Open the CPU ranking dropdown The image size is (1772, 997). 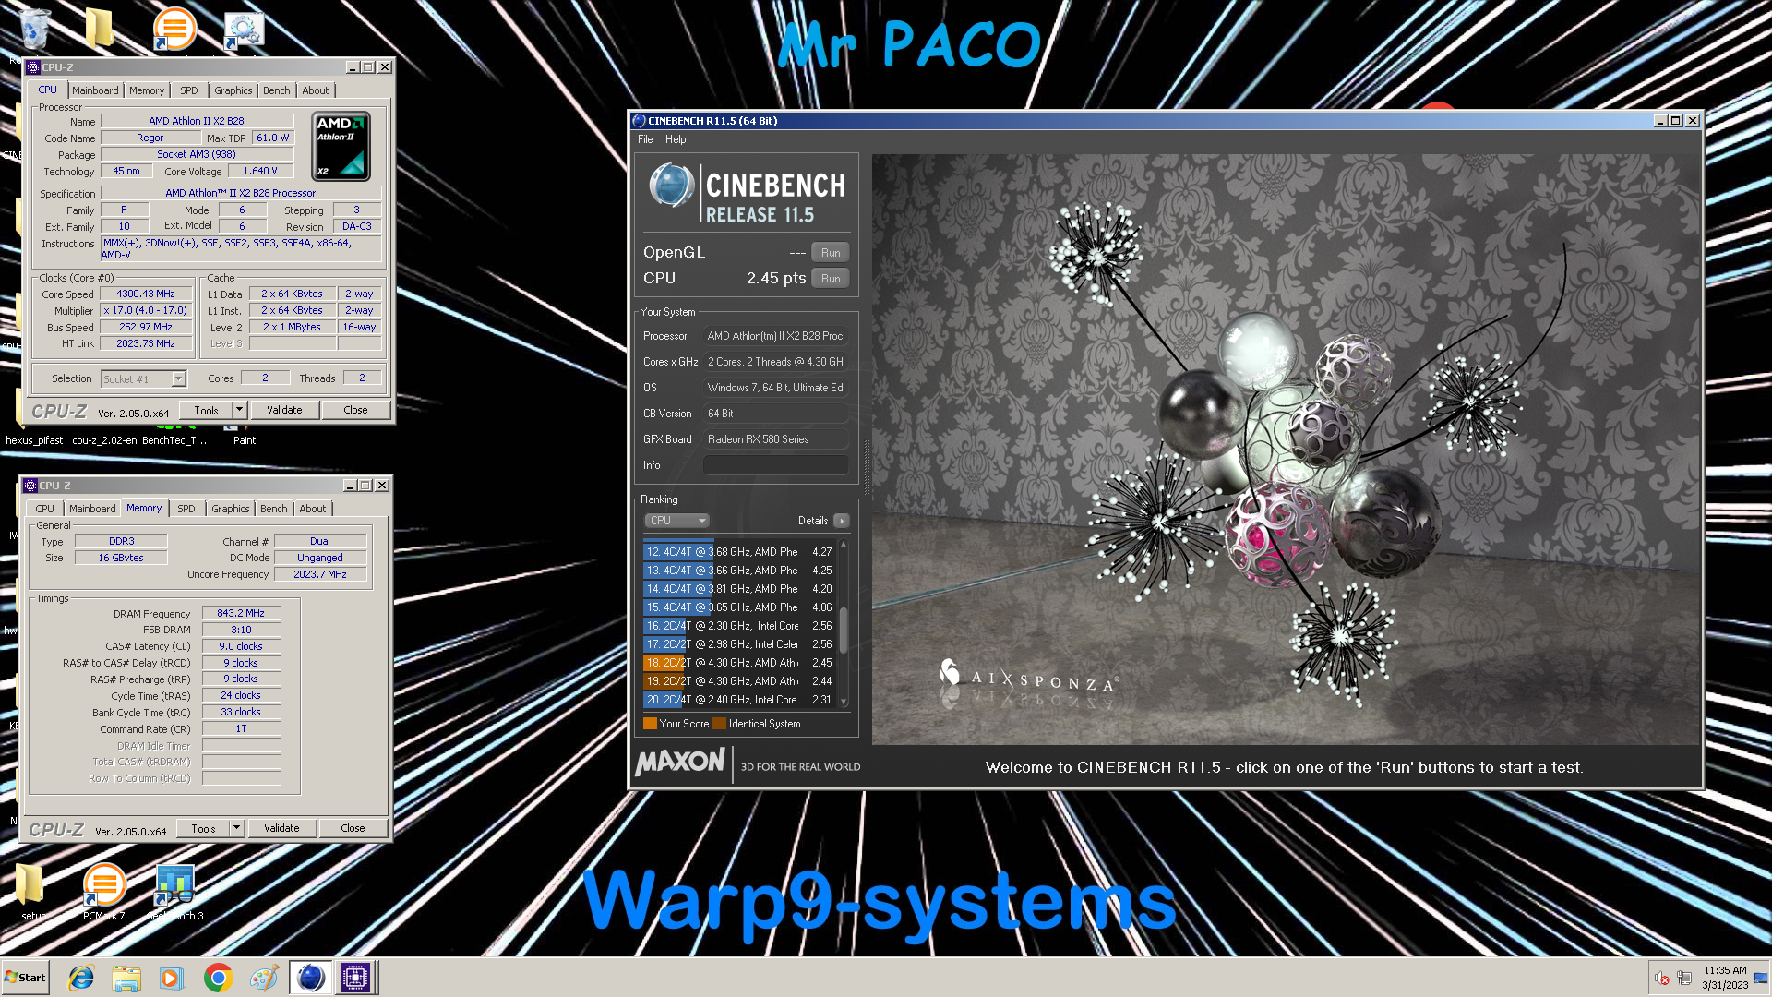click(x=676, y=521)
